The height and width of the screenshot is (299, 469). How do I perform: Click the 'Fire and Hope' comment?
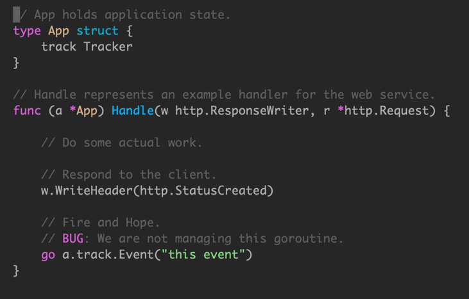pos(101,223)
